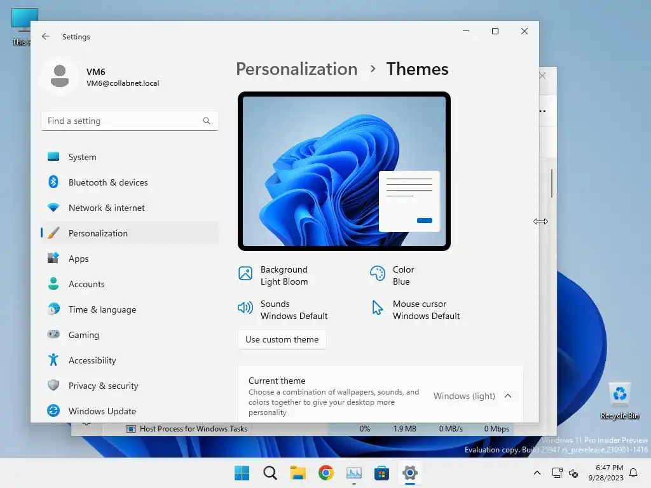
Task: Open Color Blue setting
Action: pyautogui.click(x=392, y=276)
